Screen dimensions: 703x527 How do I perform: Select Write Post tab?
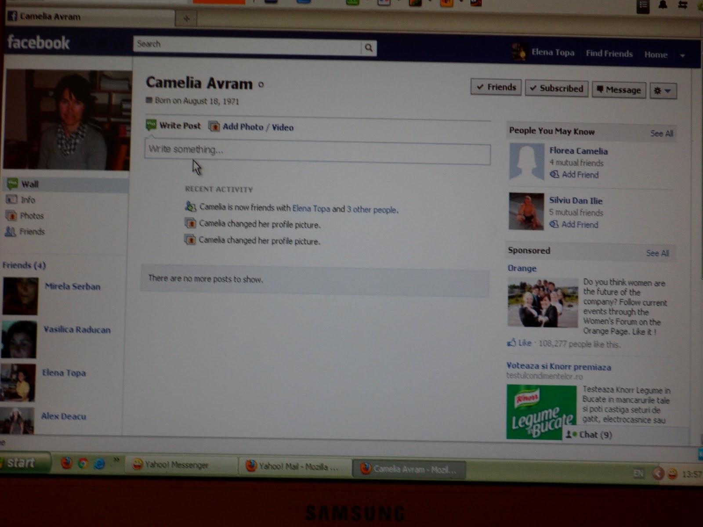173,126
